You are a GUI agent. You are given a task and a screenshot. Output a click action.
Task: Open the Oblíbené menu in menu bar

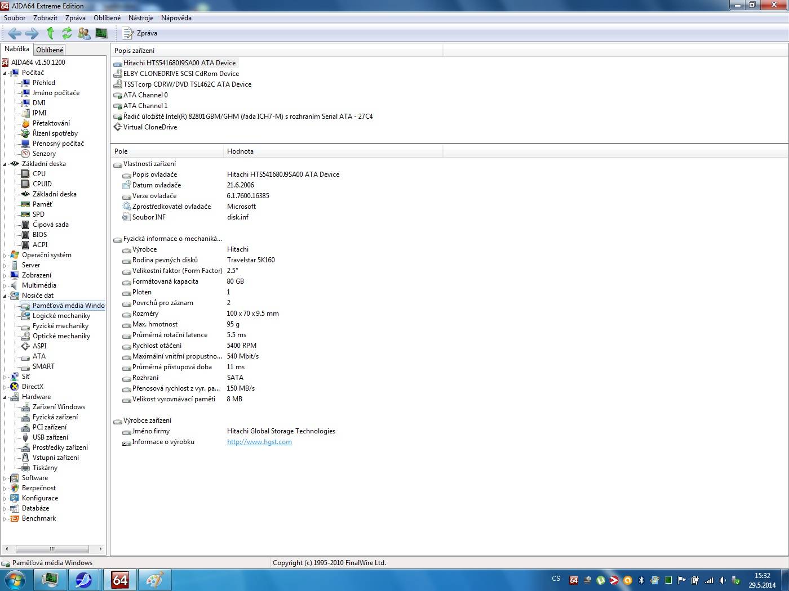pos(107,18)
